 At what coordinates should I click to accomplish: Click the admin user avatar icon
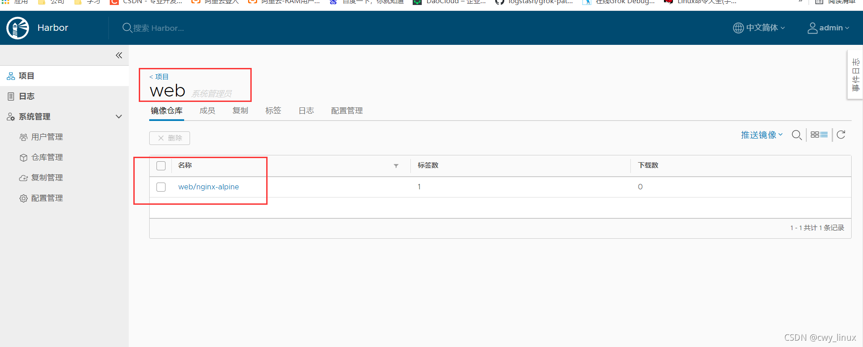pos(812,28)
